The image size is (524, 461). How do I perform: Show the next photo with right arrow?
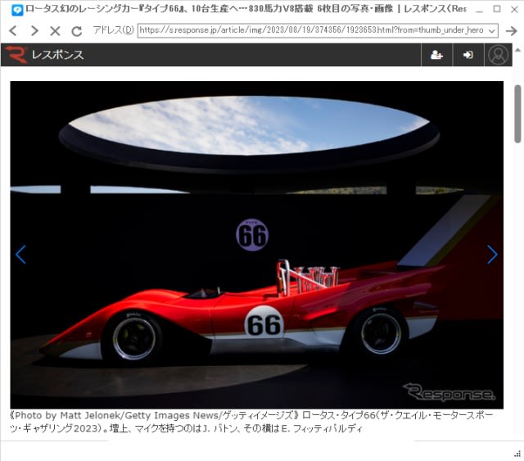pyautogui.click(x=492, y=255)
